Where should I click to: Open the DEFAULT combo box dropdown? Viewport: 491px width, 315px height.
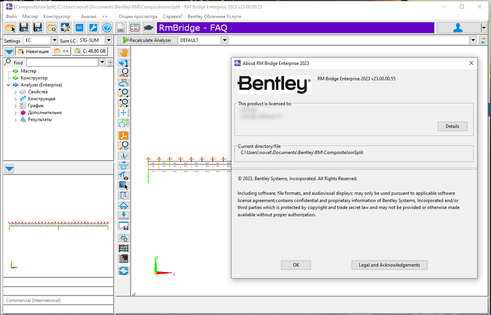[x=225, y=40]
